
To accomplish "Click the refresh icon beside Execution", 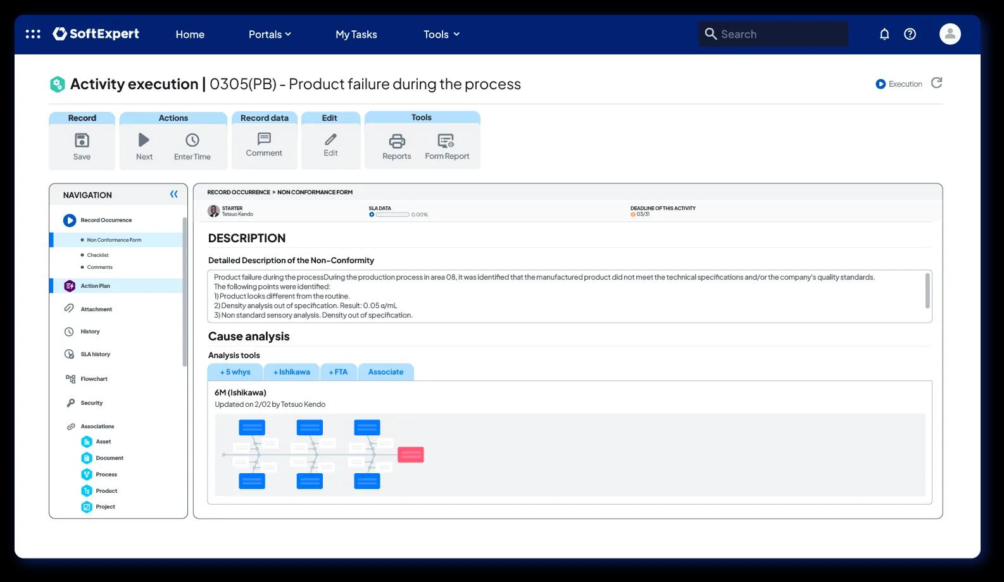I will 937,83.
